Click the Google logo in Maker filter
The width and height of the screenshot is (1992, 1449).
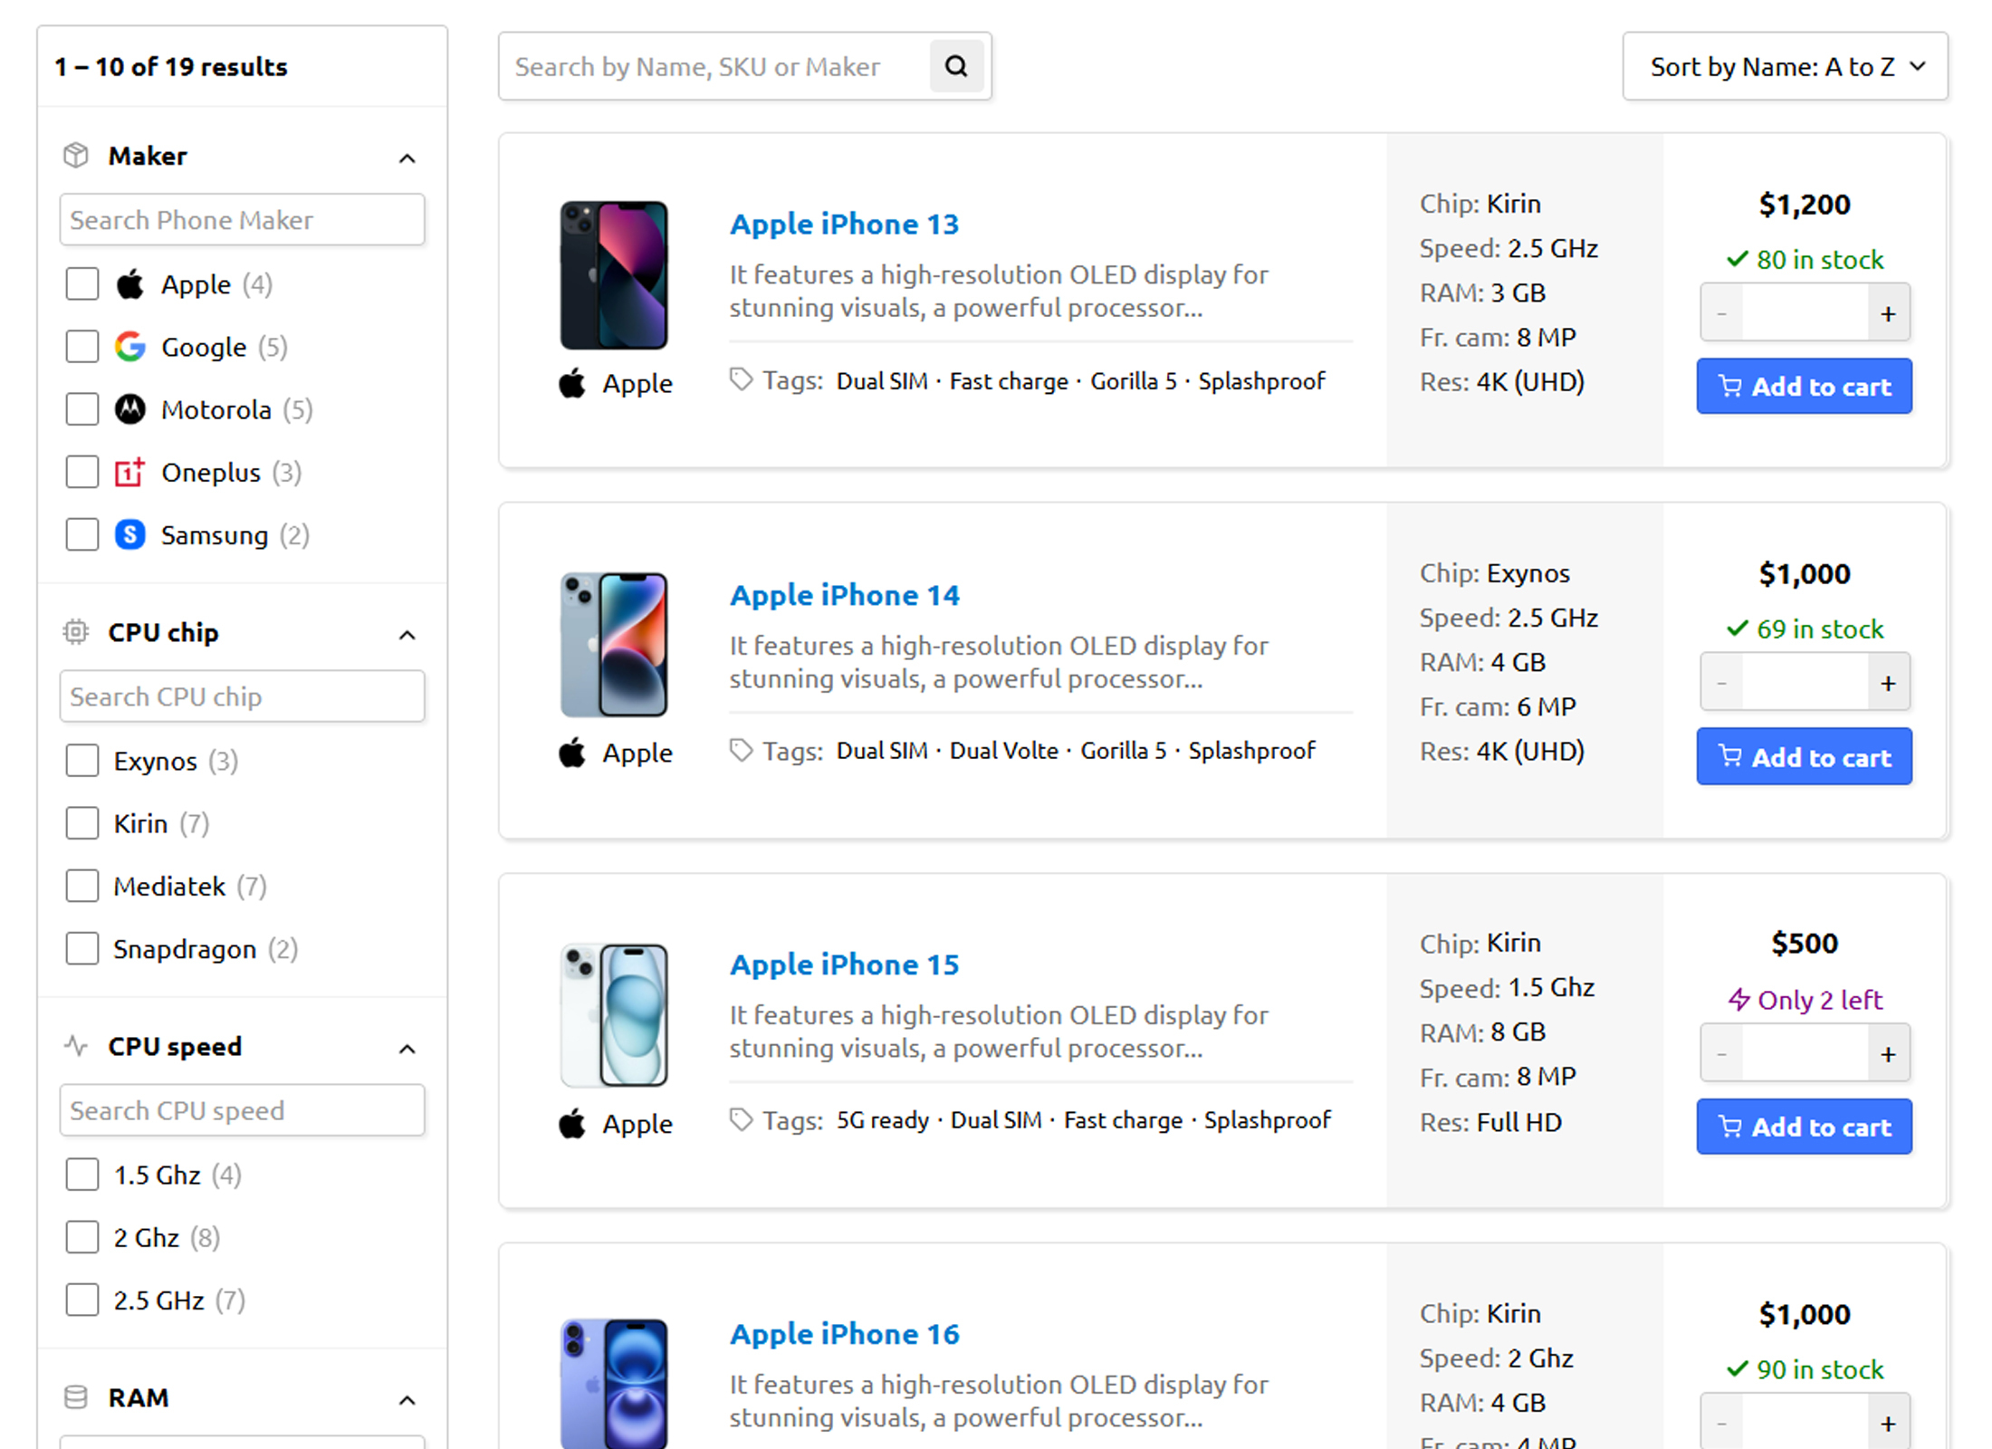(x=130, y=347)
